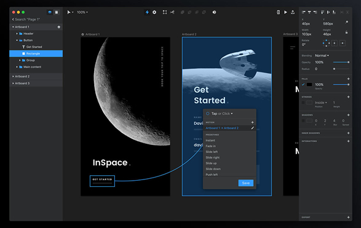Add a new fill with plus icon
Viewport: 361px width, 228px height.
348,79
